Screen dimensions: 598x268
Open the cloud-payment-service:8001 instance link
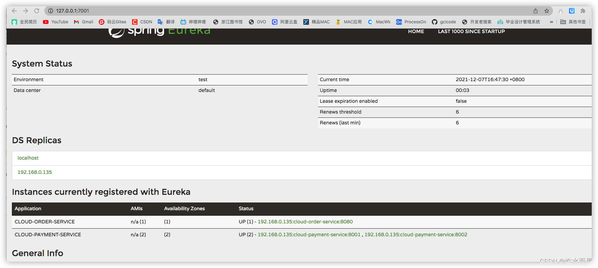point(309,235)
